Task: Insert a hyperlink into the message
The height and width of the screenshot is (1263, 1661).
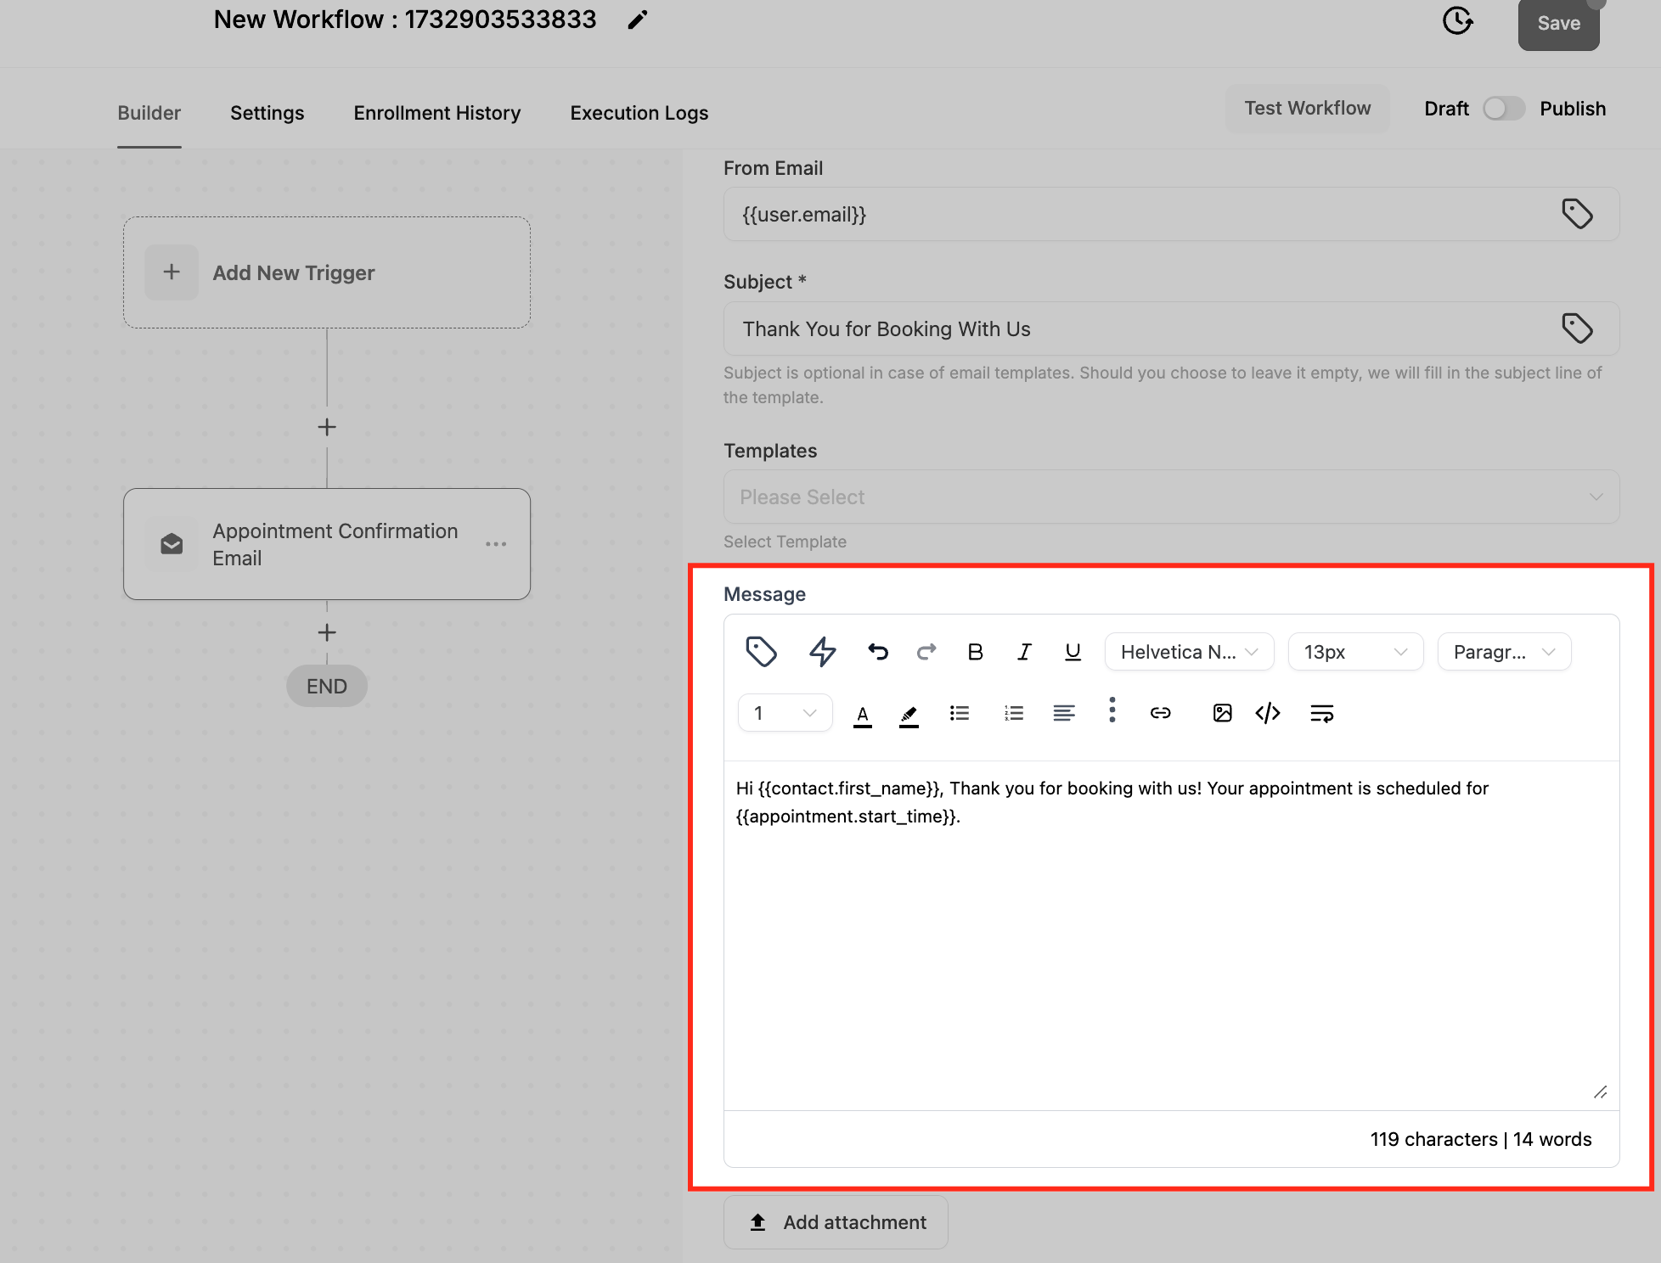Action: (x=1160, y=713)
